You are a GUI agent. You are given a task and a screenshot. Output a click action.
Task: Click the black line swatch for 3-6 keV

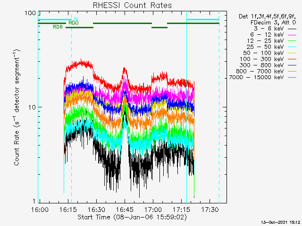pyautogui.click(x=292, y=29)
